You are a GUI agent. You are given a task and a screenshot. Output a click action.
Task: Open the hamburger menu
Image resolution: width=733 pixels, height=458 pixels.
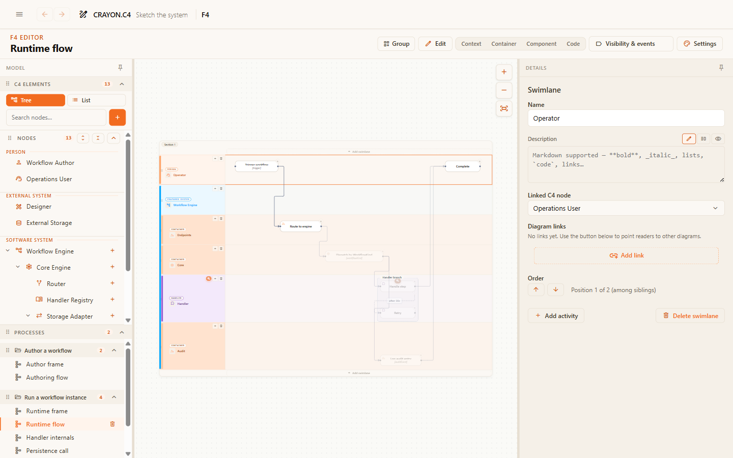19,14
